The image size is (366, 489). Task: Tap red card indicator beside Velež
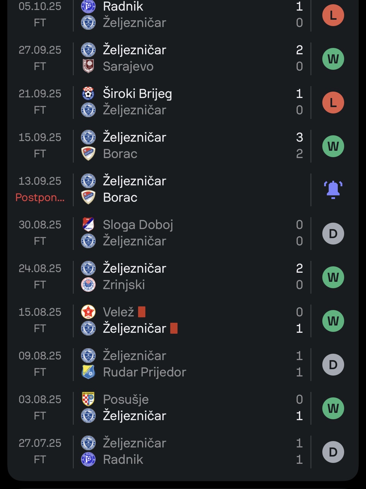click(142, 312)
